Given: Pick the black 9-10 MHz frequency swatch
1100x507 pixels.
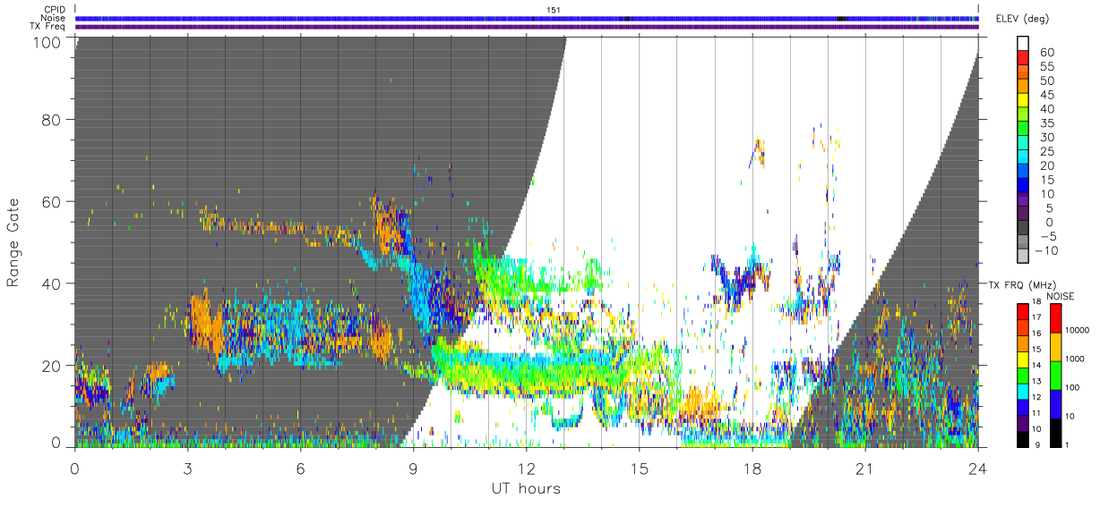Looking at the screenshot, I should (1023, 439).
